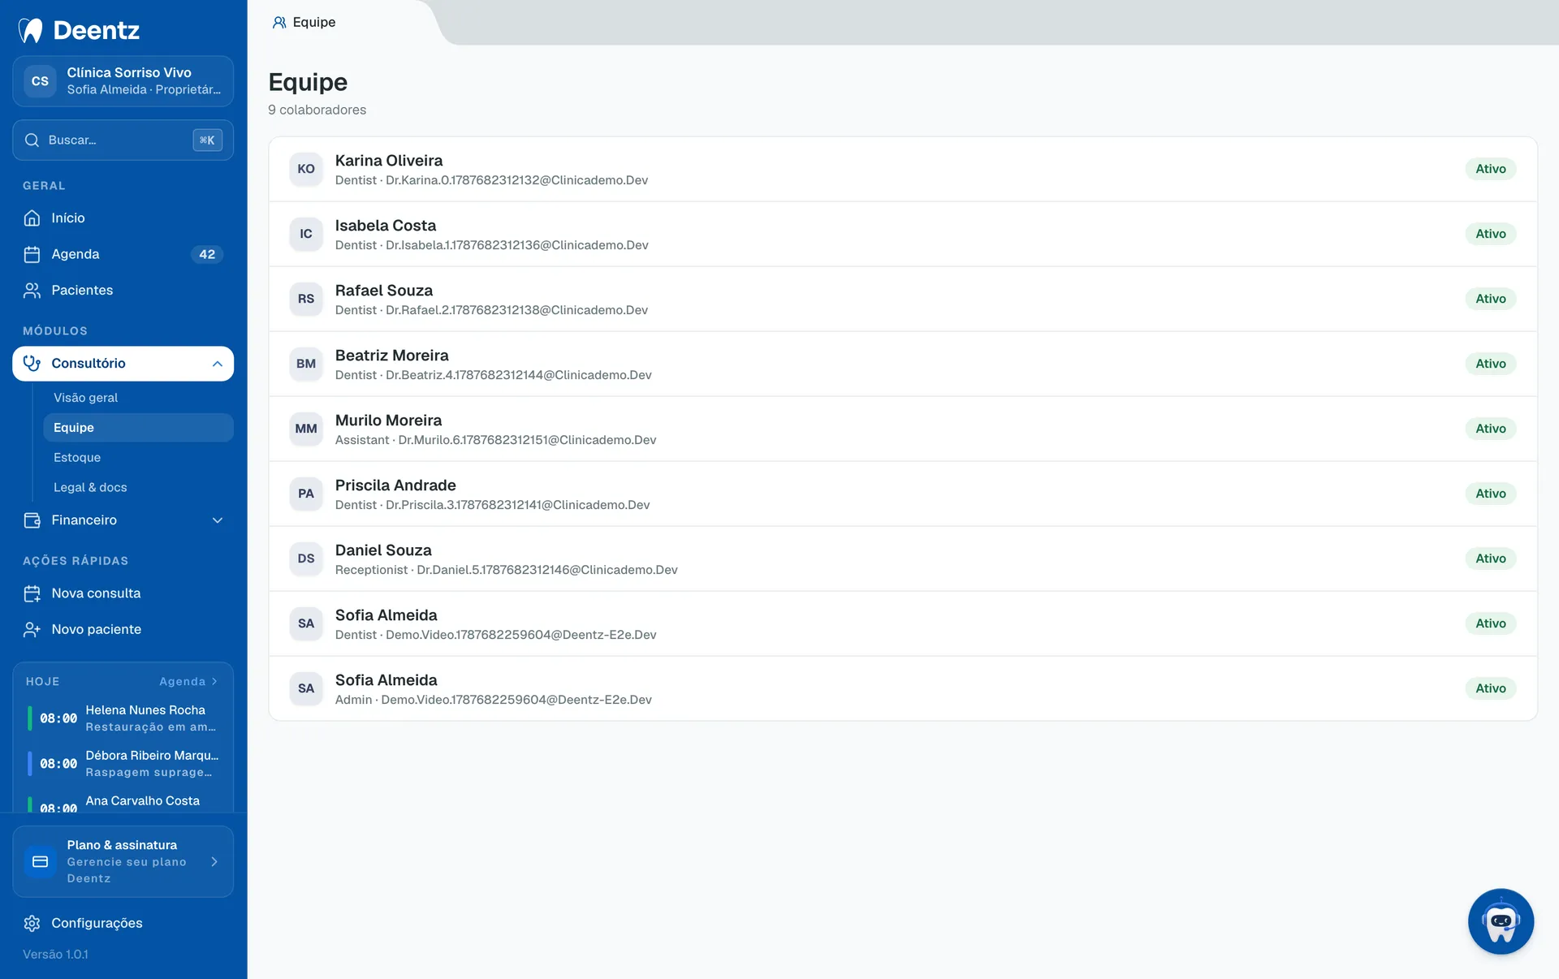
Task: Click the Agenda 42 count badge
Action: click(x=207, y=254)
